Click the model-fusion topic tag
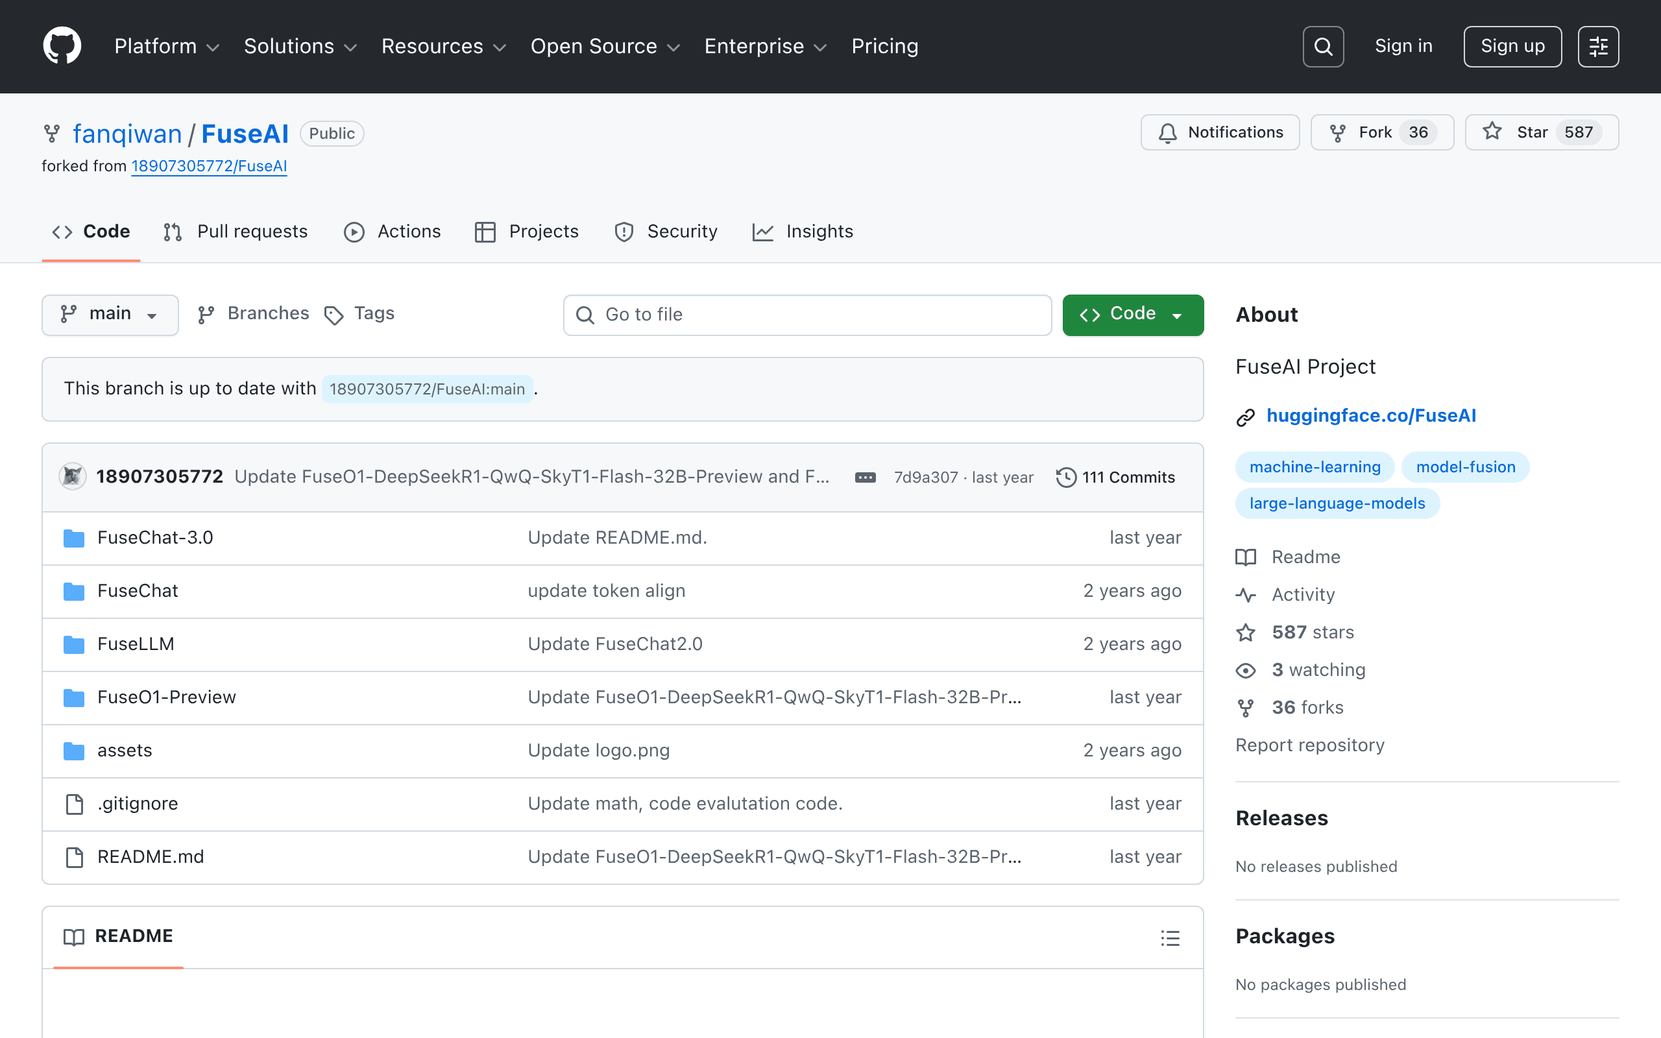 click(x=1466, y=467)
